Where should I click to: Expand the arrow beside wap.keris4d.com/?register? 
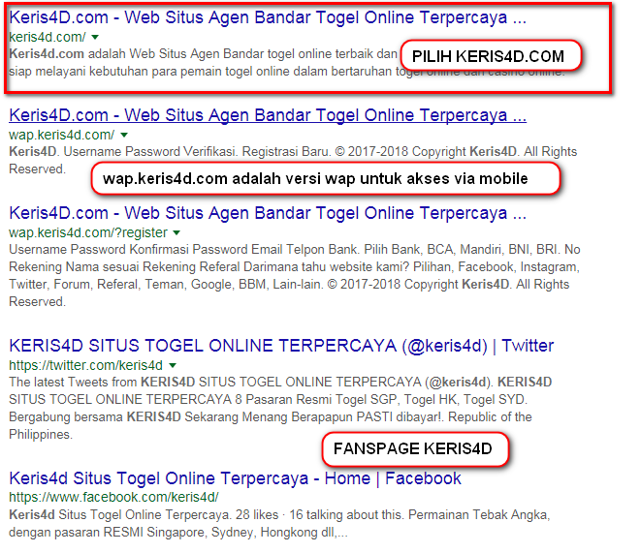[x=176, y=232]
